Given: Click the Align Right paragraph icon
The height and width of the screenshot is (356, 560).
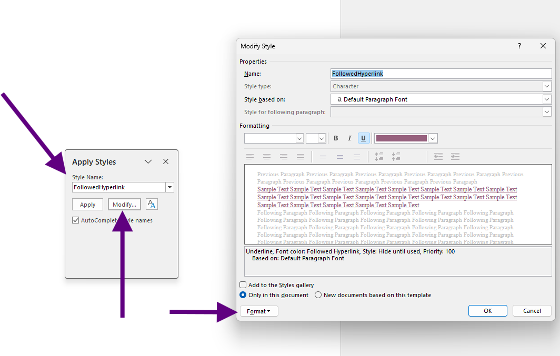Looking at the screenshot, I should tap(284, 157).
